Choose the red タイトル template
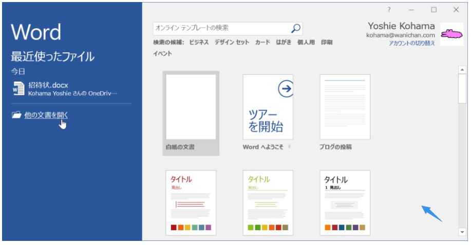This screenshot has height=245, width=471. tap(191, 203)
